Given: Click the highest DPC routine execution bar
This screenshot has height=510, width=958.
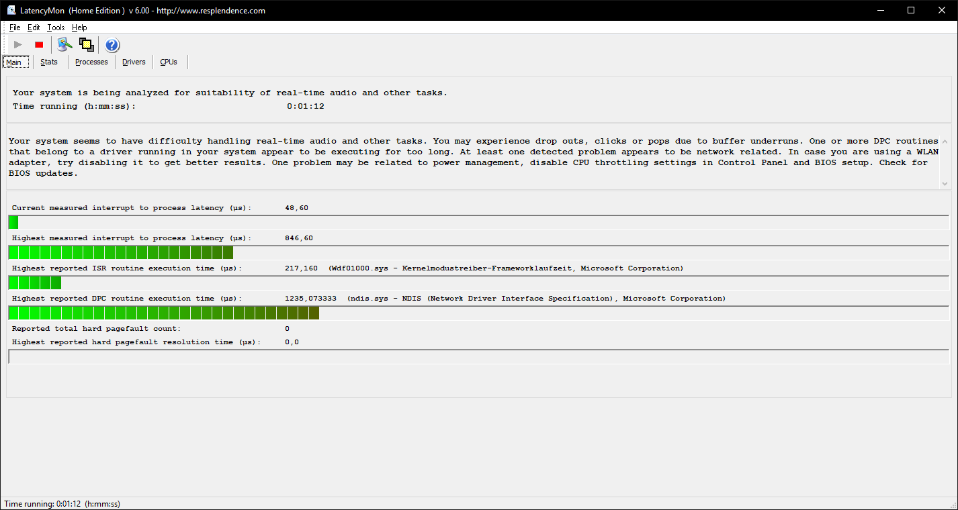Looking at the screenshot, I should 479,313.
